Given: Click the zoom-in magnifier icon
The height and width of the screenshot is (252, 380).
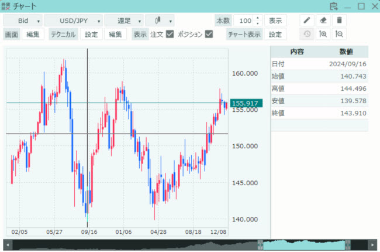Looking at the screenshot, I should [x=323, y=35].
